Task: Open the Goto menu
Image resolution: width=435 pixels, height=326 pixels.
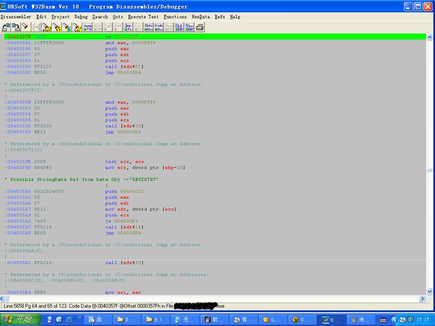Action: (x=118, y=17)
